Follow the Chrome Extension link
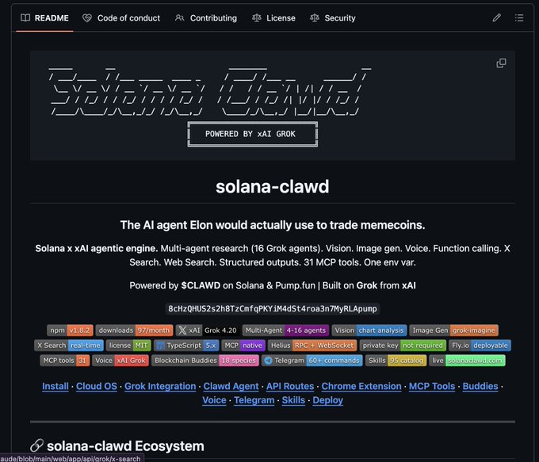 pyautogui.click(x=361, y=387)
